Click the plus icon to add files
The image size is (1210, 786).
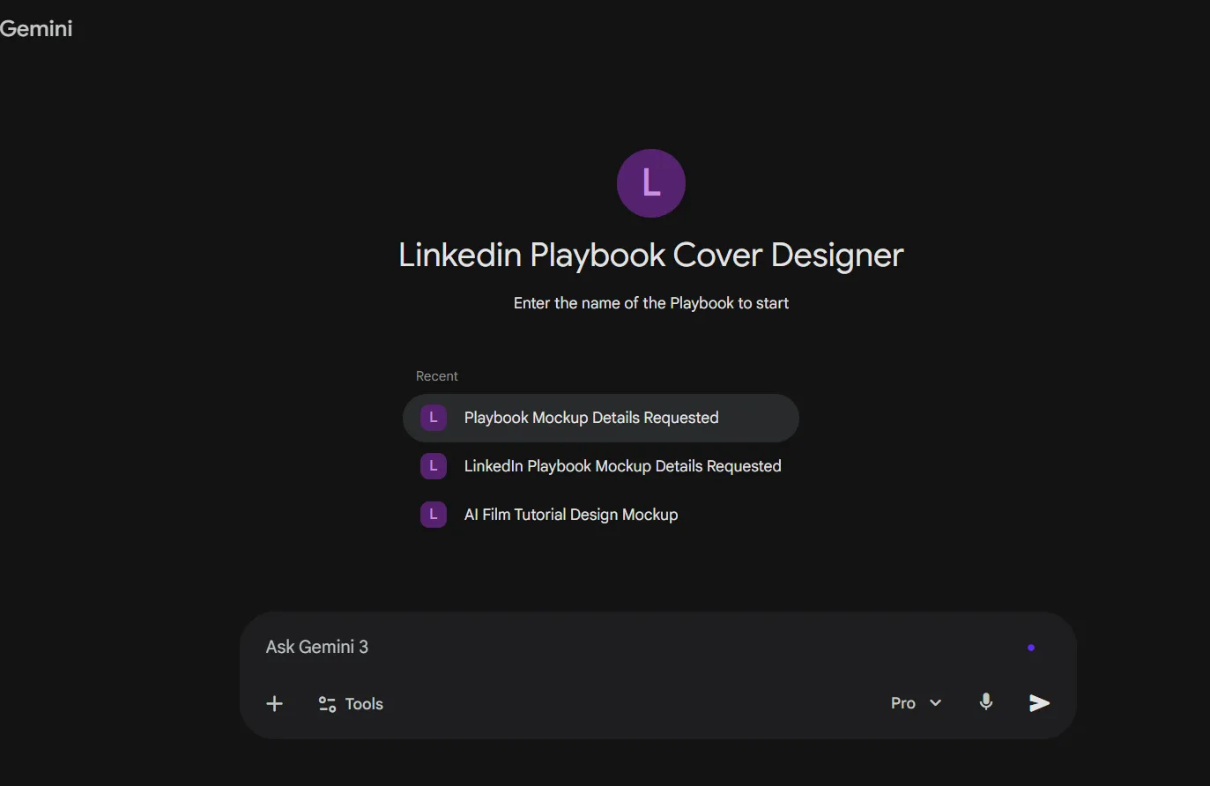(274, 703)
